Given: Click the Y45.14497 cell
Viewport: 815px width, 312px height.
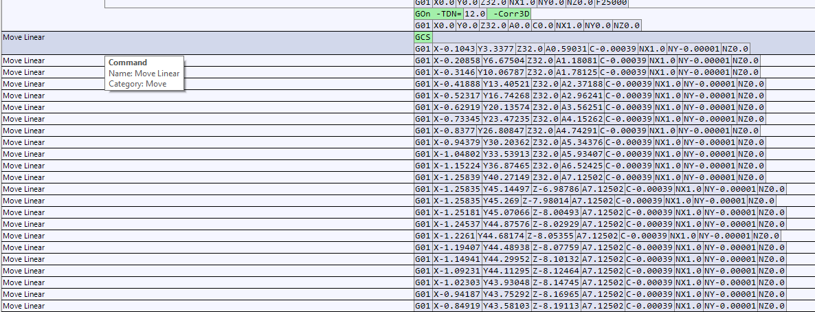Looking at the screenshot, I should coord(506,189).
